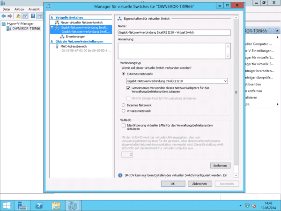Click the blue info icon beside SR-IOV note

tap(120, 175)
